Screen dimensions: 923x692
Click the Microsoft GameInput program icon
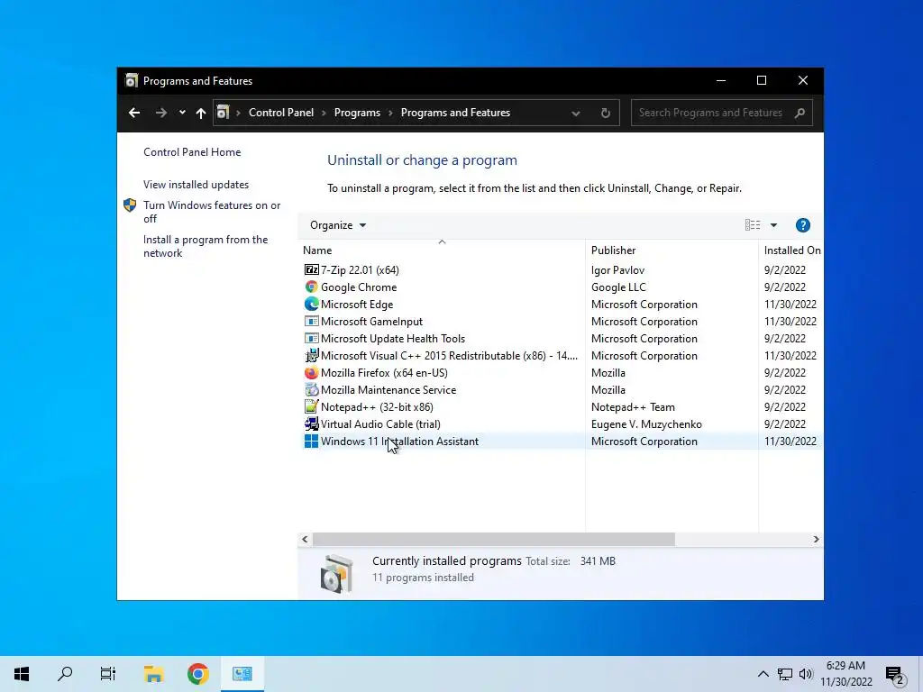click(311, 322)
